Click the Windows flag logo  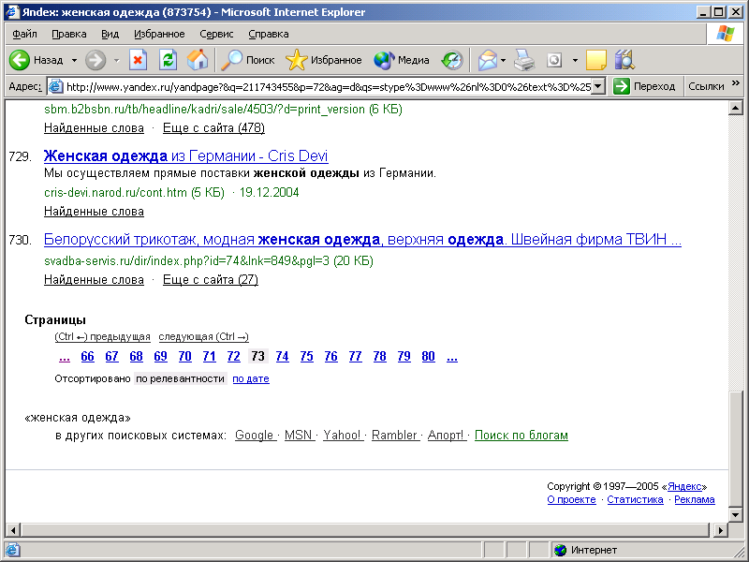pyautogui.click(x=725, y=34)
